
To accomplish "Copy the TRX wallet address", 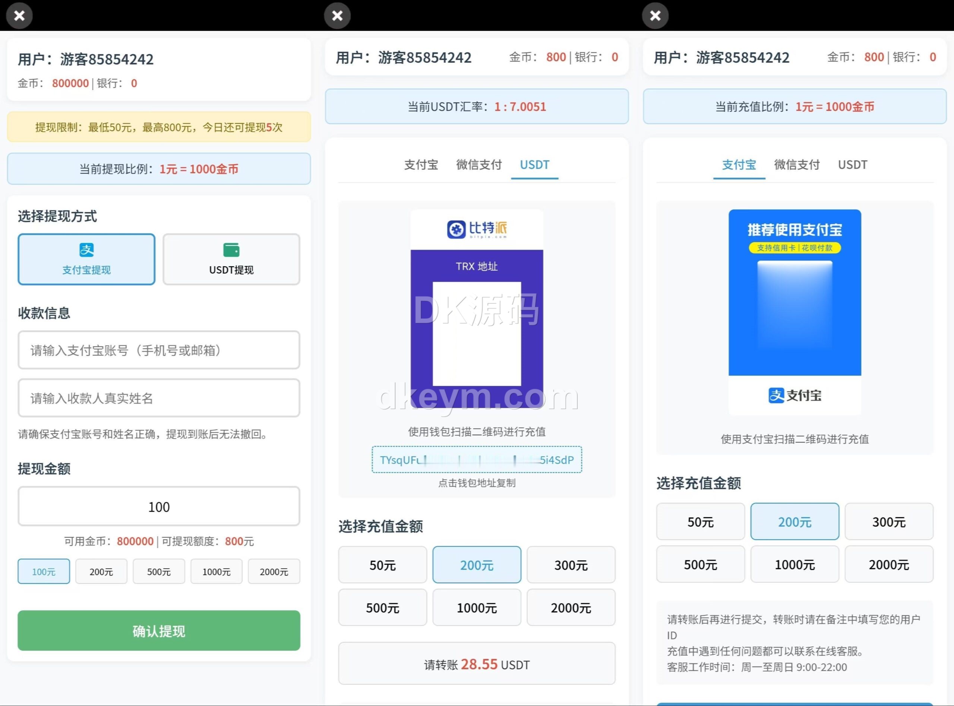I will click(477, 460).
